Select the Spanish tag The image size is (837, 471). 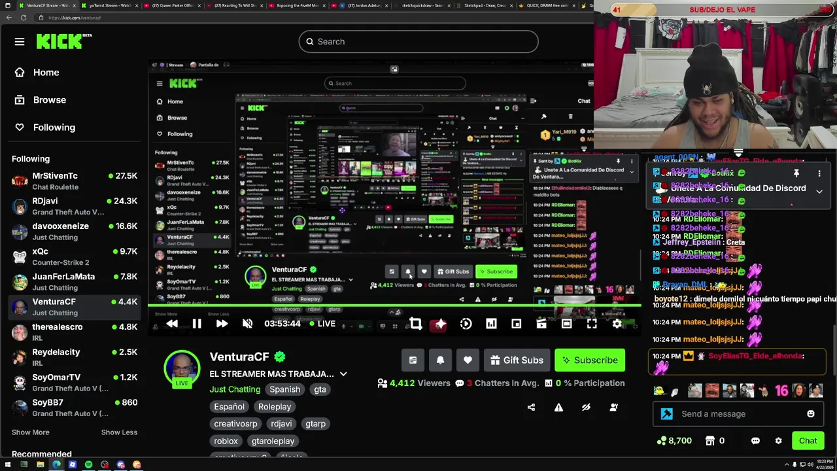coord(284,389)
